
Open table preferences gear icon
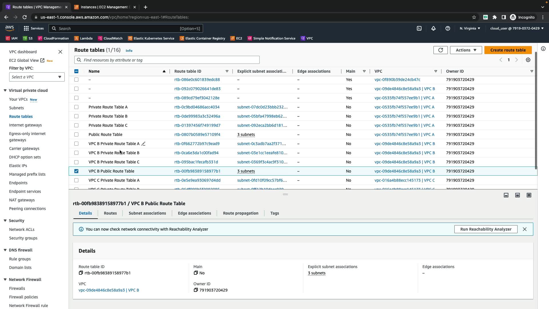528,60
